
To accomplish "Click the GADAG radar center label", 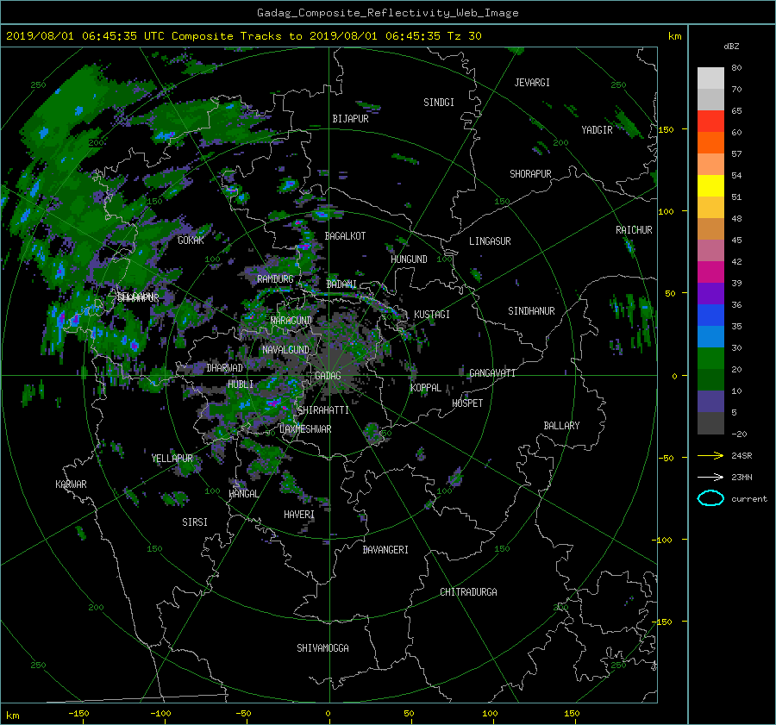I will [x=328, y=376].
